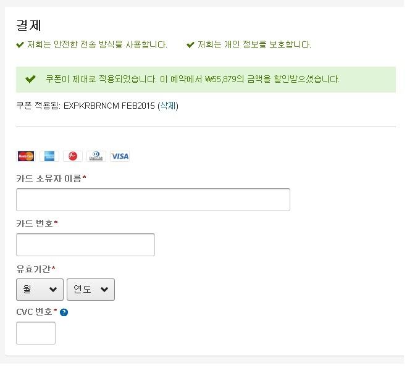Screen dimensions: 407x368
Task: Focus the 카드 소유자 이름 input field
Action: click(153, 200)
